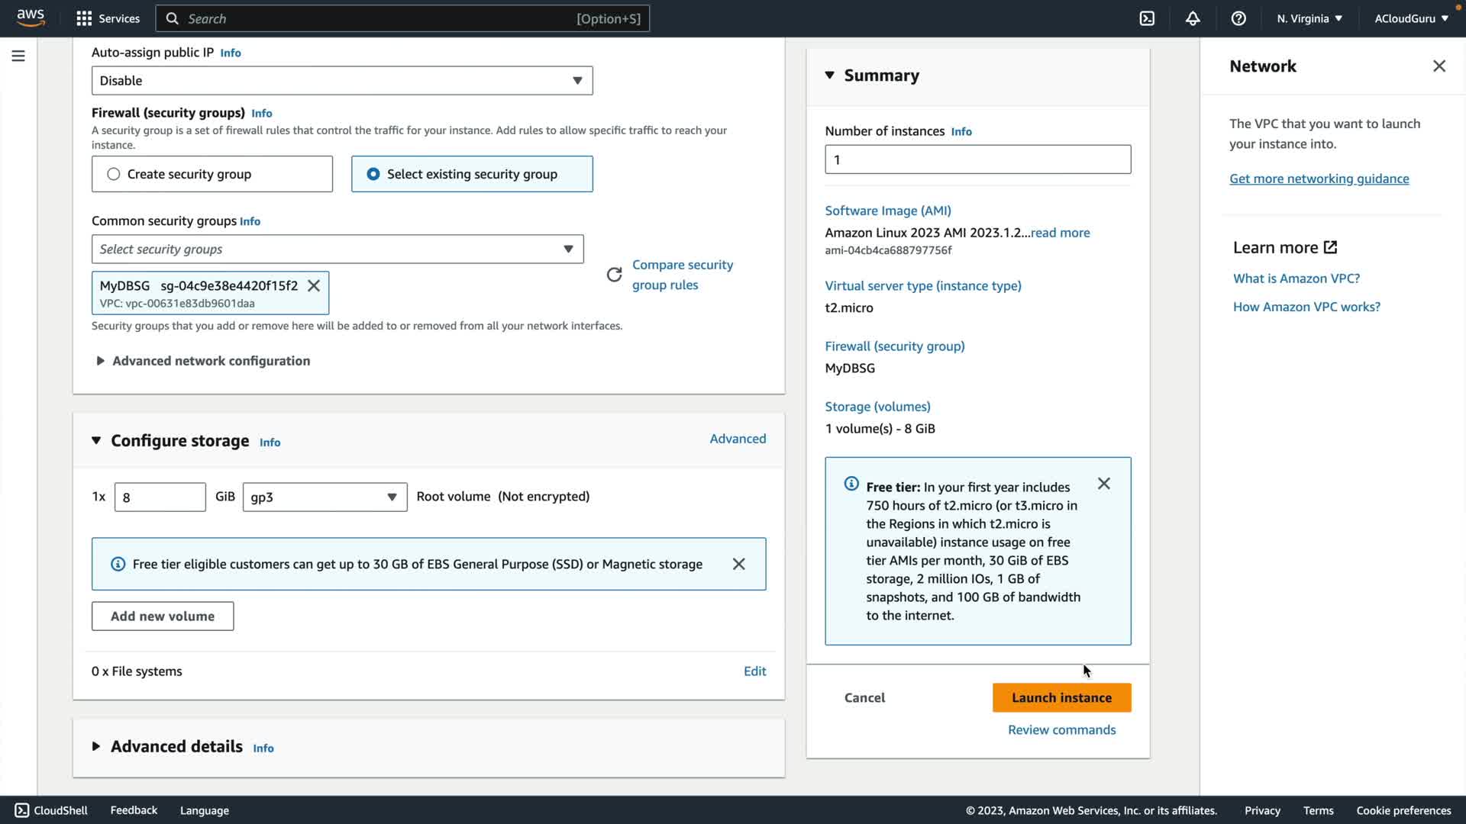Click Add new volume button
Image resolution: width=1466 pixels, height=824 pixels.
(163, 616)
